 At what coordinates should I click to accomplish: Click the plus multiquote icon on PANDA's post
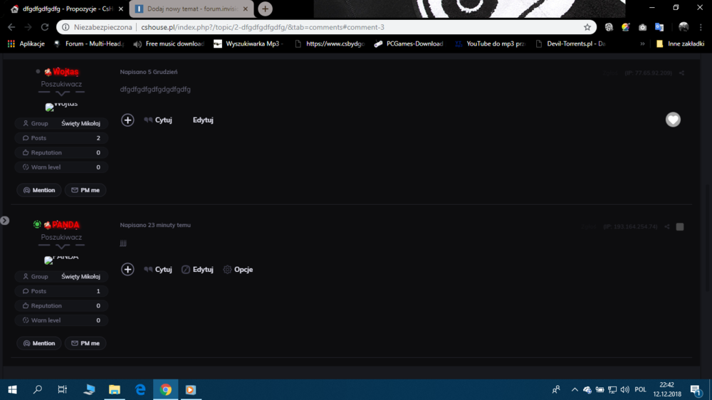pos(127,270)
